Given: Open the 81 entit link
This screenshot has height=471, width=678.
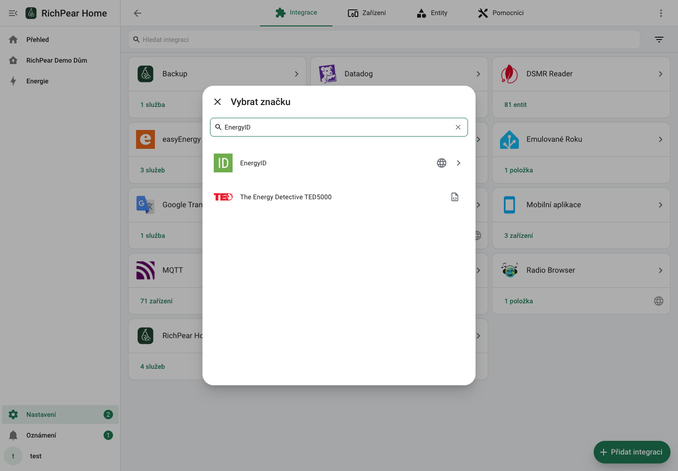Looking at the screenshot, I should tap(516, 105).
